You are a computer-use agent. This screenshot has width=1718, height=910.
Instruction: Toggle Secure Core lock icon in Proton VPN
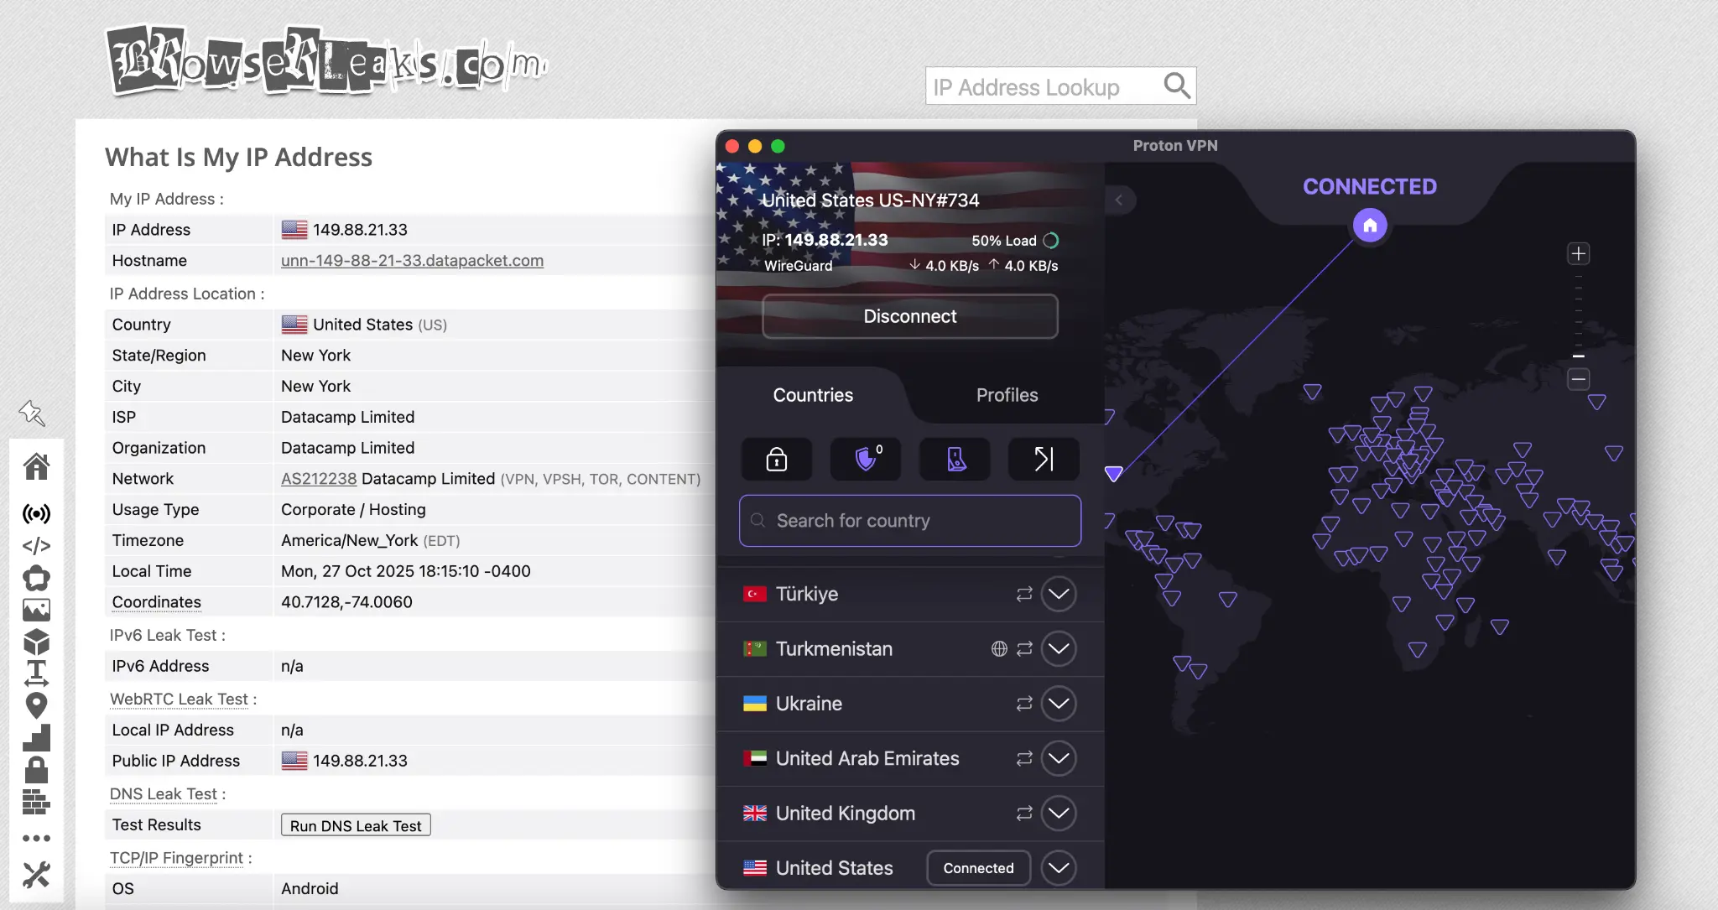(776, 459)
